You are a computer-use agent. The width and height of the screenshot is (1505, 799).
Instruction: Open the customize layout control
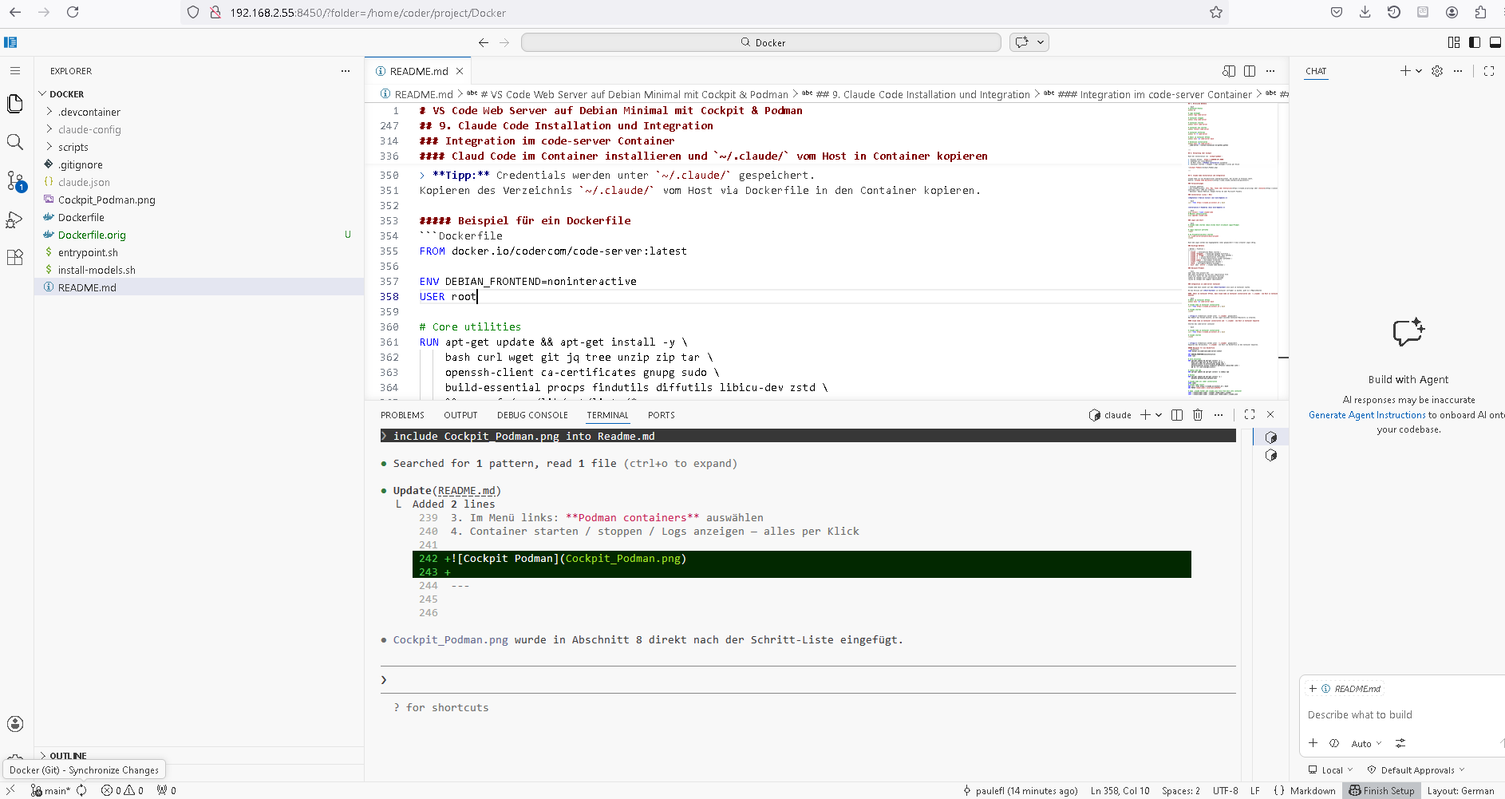(1454, 42)
